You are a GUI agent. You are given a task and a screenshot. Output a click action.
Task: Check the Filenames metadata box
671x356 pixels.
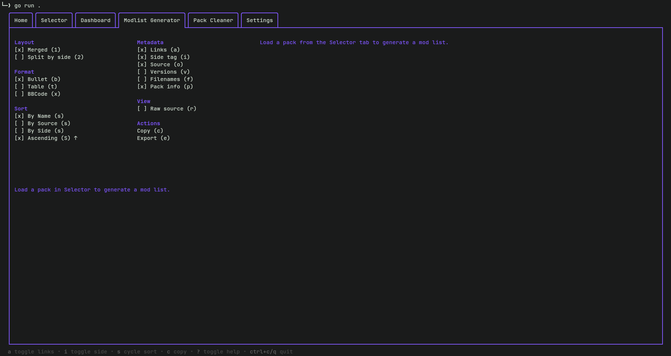click(x=165, y=79)
